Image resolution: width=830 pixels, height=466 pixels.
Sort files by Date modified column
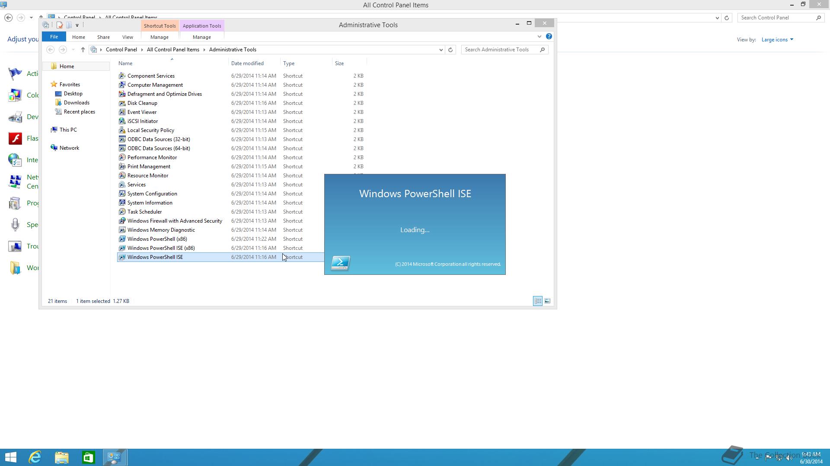click(254, 63)
